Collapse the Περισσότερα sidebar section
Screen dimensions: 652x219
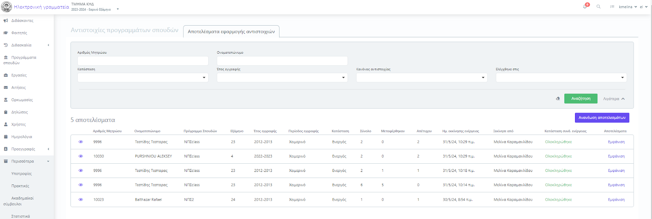48,161
